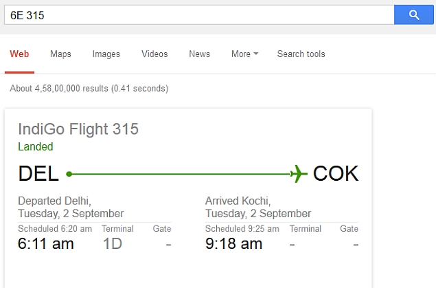Image resolution: width=436 pixels, height=288 pixels.
Task: Open the News tab
Action: tap(199, 54)
